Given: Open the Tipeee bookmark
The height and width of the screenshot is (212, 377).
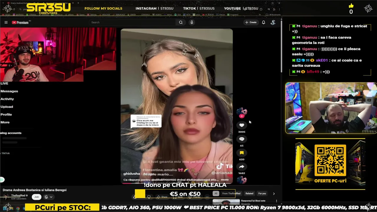Looking at the screenshot, I should tap(80, 14).
